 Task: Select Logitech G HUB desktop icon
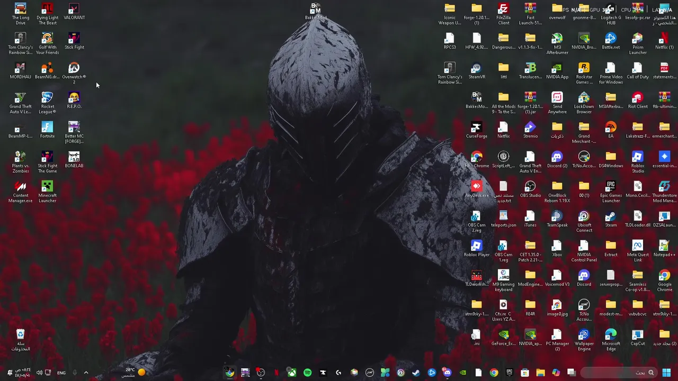[x=611, y=14]
